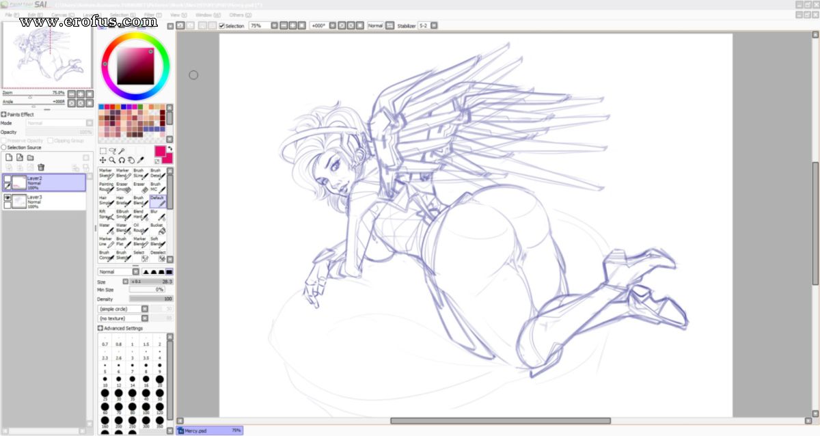Viewport: 820px width, 436px height.
Task: Open the rotation angle dropdown in toolbar
Action: (x=333, y=25)
